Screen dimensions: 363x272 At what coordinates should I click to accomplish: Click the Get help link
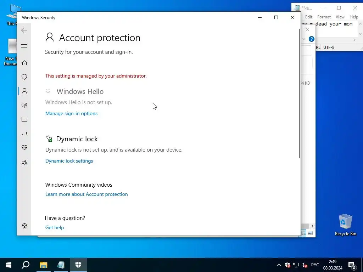pyautogui.click(x=54, y=227)
